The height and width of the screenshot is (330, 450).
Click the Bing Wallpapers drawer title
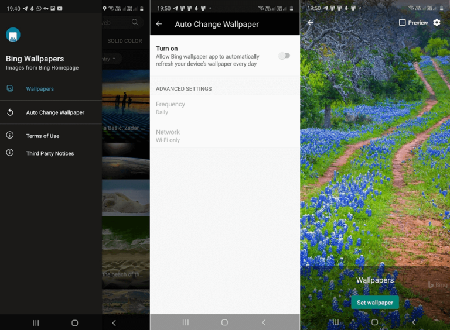coord(35,59)
